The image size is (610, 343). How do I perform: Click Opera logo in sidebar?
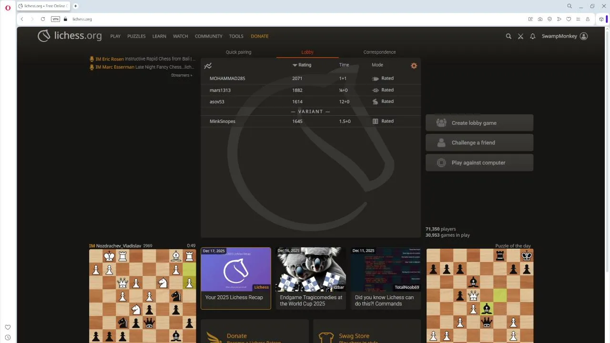tap(8, 8)
